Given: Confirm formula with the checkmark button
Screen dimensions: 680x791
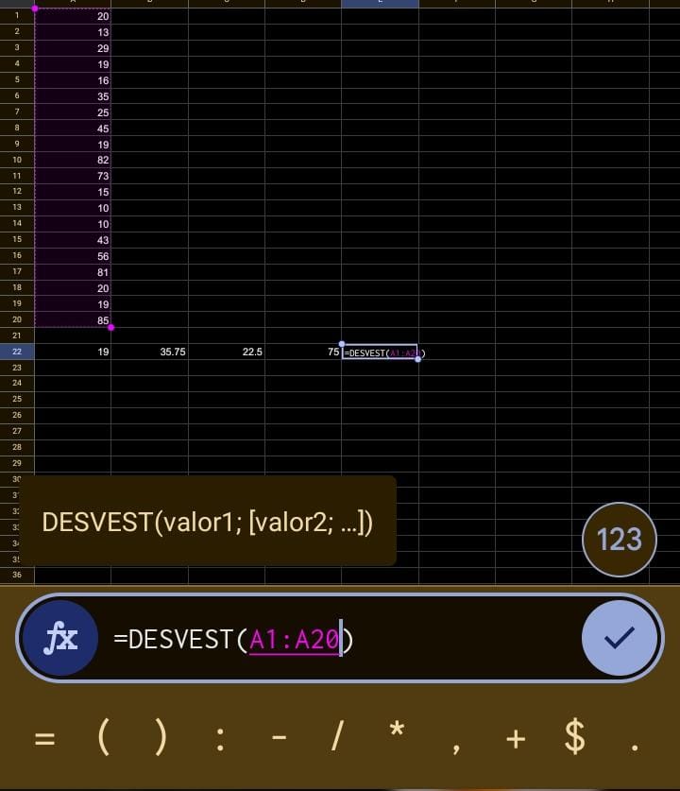Looking at the screenshot, I should pos(619,639).
